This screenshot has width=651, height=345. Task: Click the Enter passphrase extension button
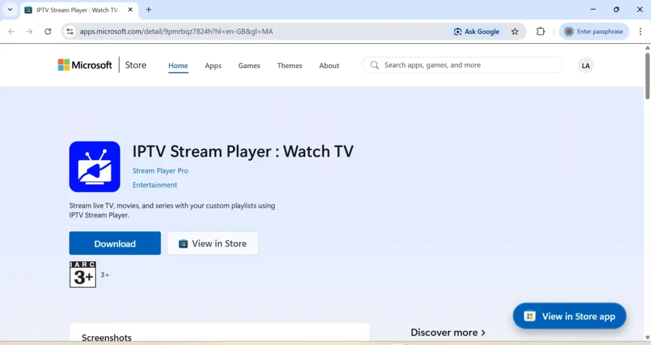594,32
